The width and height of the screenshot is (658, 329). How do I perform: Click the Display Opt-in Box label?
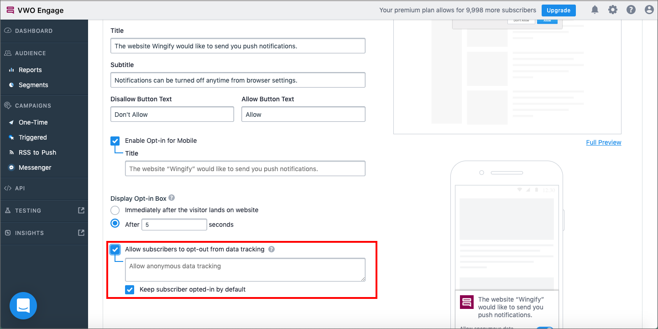pos(138,198)
